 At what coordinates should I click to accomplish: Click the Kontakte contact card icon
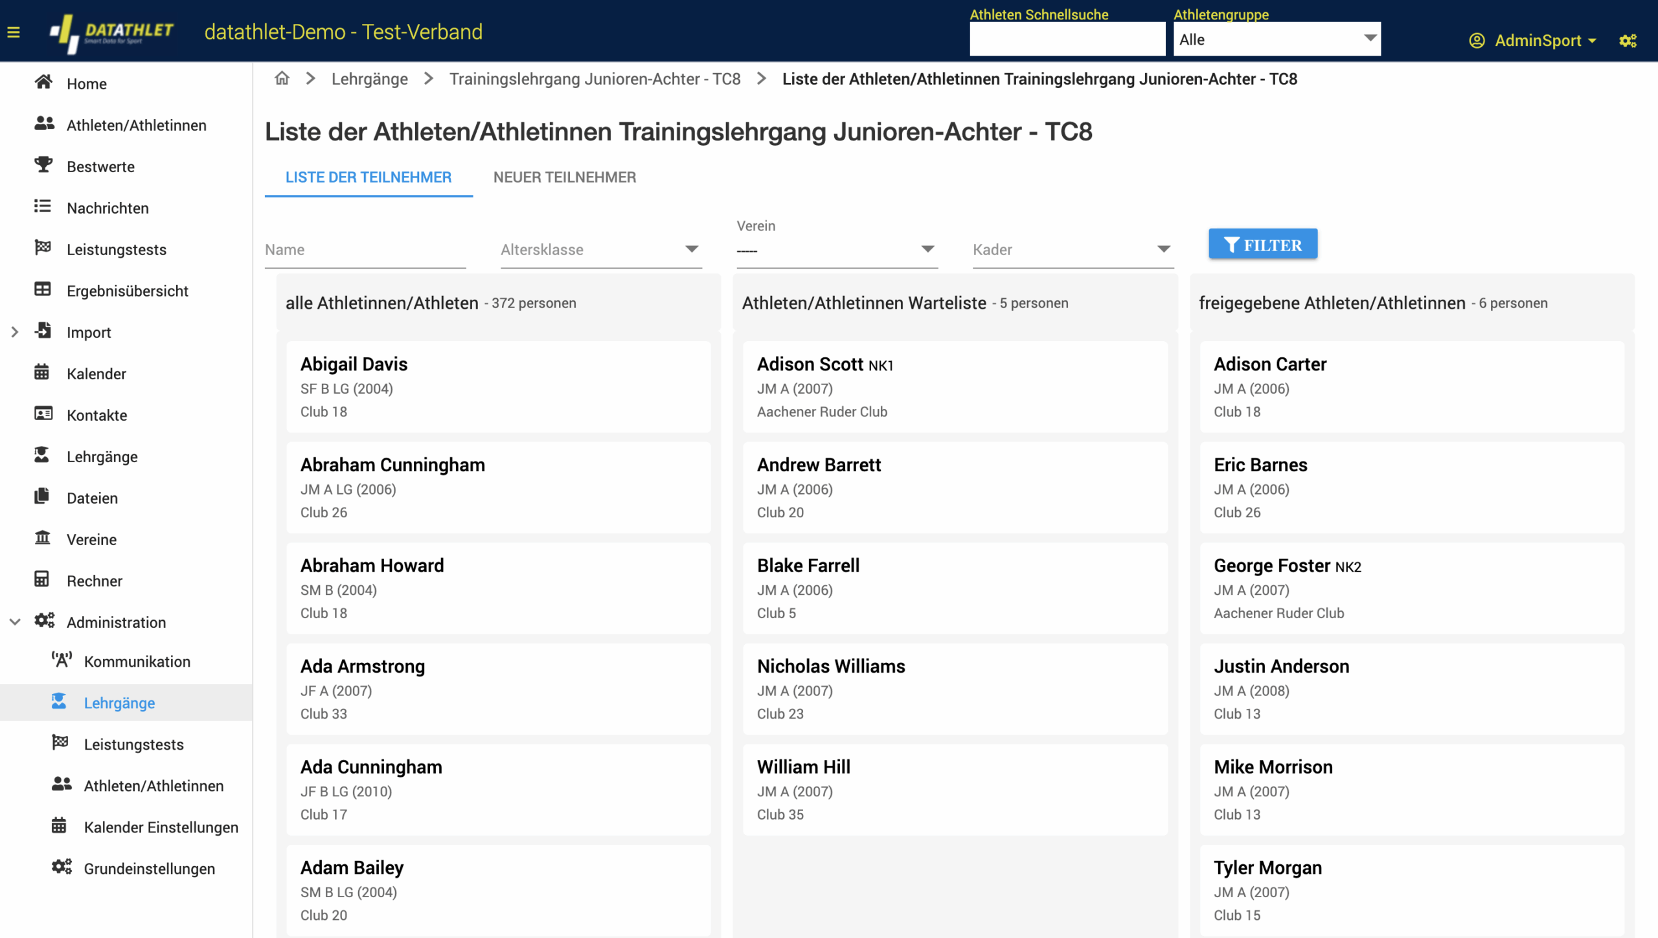[43, 414]
